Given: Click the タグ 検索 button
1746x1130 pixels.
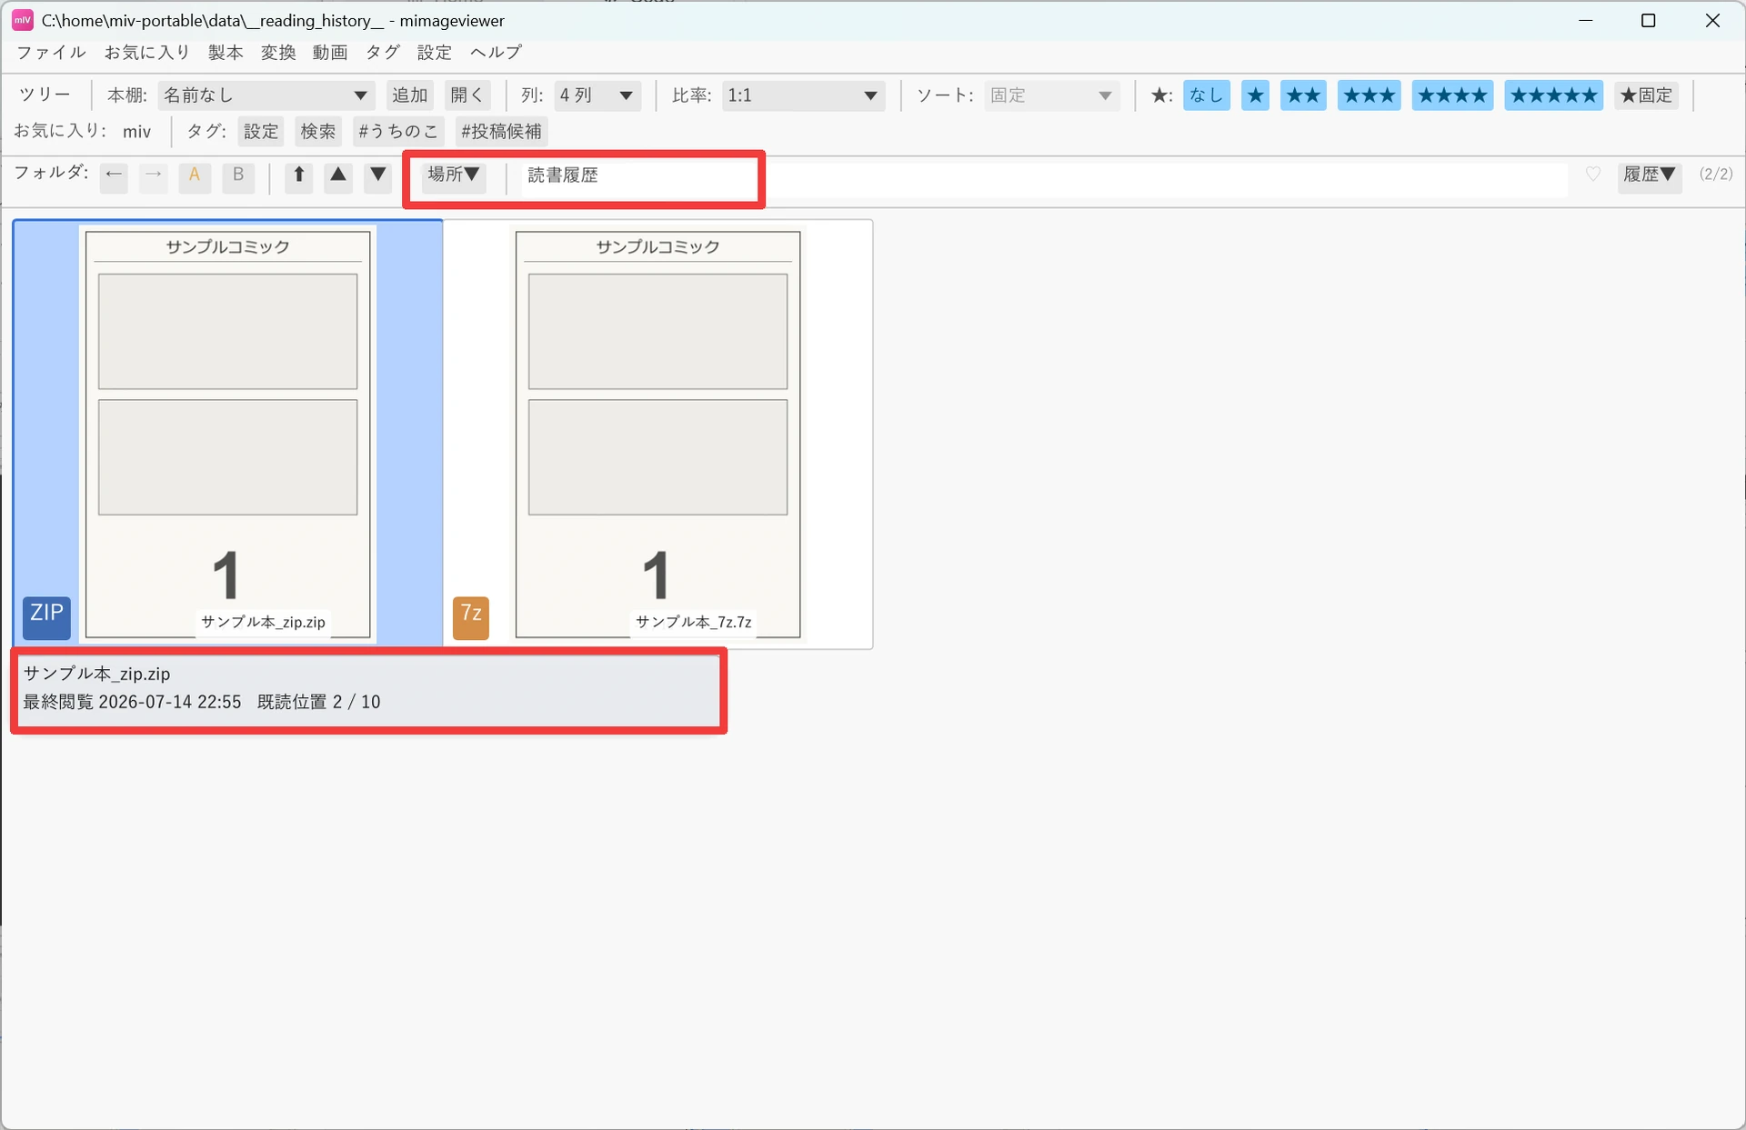Looking at the screenshot, I should [x=318, y=132].
